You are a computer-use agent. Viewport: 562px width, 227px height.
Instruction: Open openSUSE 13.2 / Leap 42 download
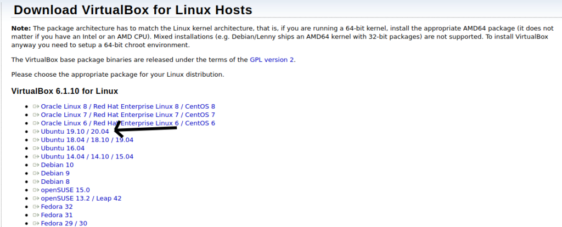coord(81,198)
